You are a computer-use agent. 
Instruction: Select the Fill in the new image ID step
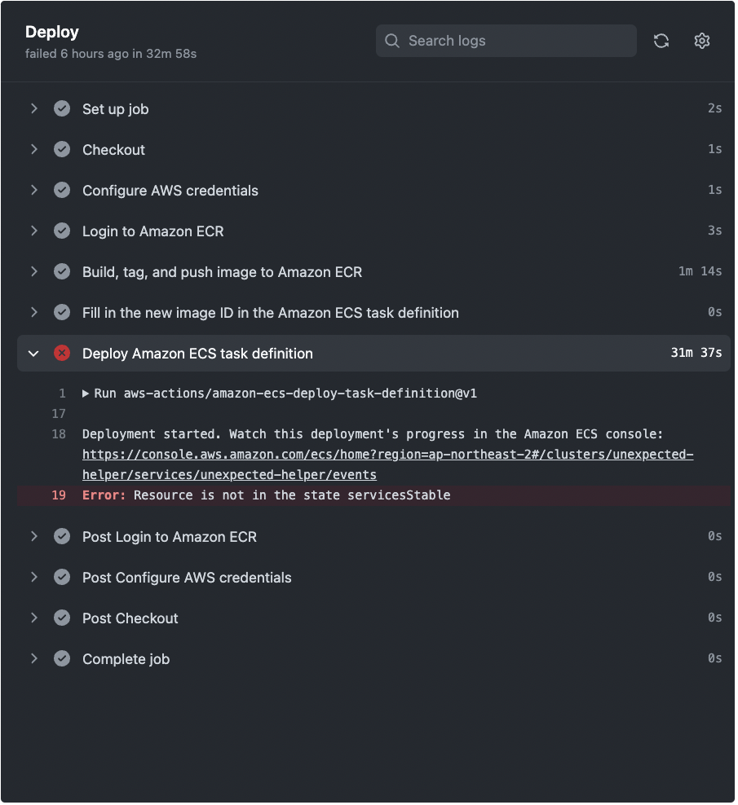[374, 313]
